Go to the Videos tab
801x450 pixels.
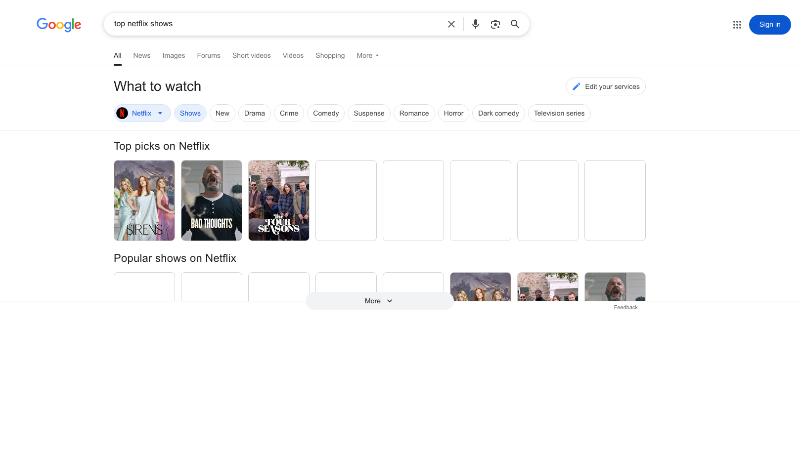click(293, 55)
